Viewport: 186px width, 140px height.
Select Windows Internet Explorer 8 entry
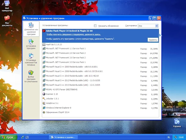click(100, 108)
